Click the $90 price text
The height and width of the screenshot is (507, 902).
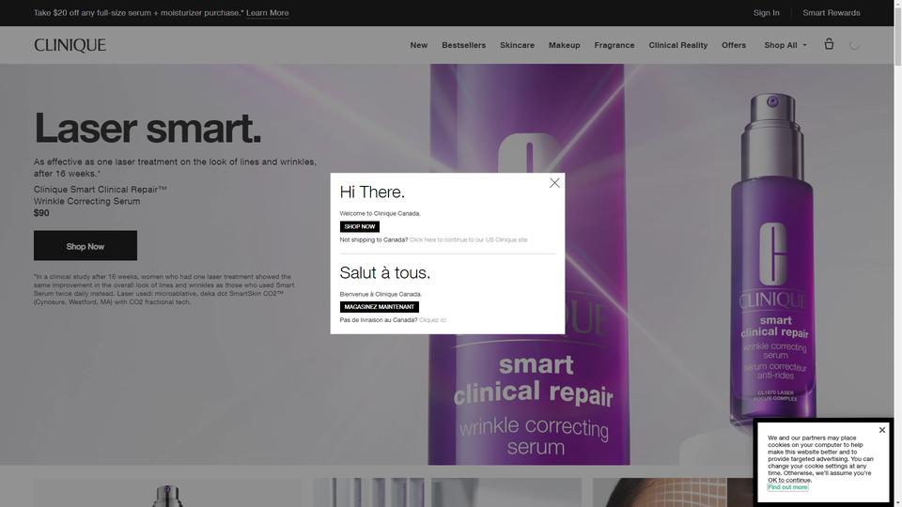[41, 213]
